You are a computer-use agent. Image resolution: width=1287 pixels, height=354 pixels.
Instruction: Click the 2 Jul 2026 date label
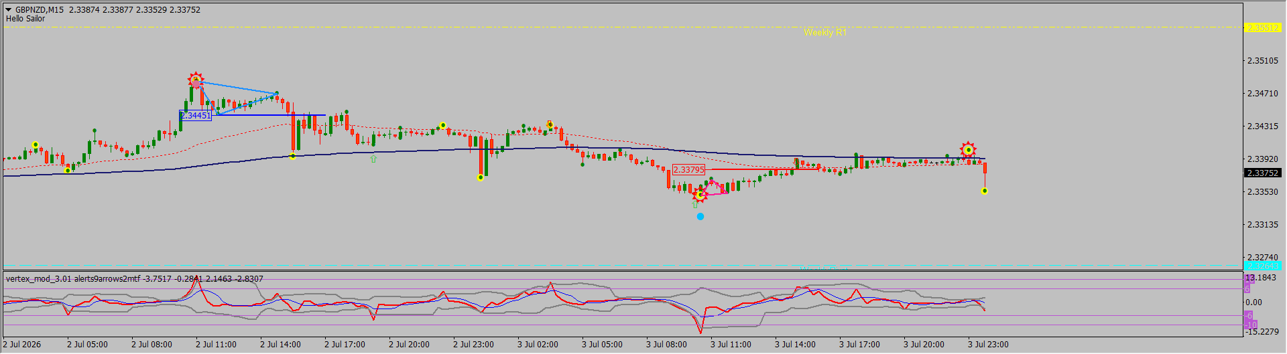(22, 345)
